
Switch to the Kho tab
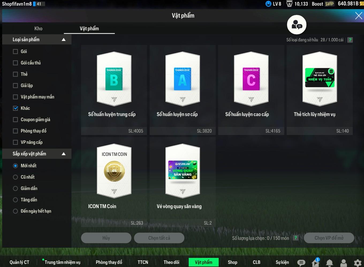(x=38, y=28)
